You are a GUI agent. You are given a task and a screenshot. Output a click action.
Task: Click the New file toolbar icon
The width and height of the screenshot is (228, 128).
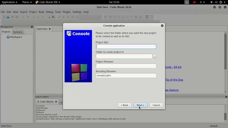click(x=4, y=17)
